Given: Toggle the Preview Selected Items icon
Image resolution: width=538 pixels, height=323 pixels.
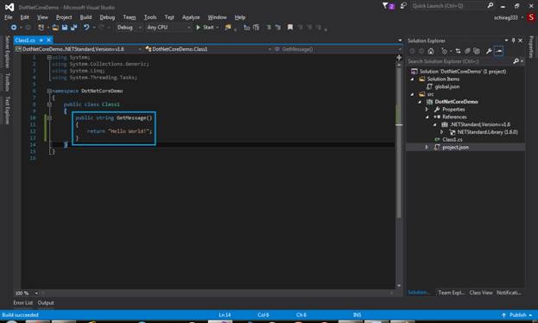Looking at the screenshot, I should click(x=498, y=51).
